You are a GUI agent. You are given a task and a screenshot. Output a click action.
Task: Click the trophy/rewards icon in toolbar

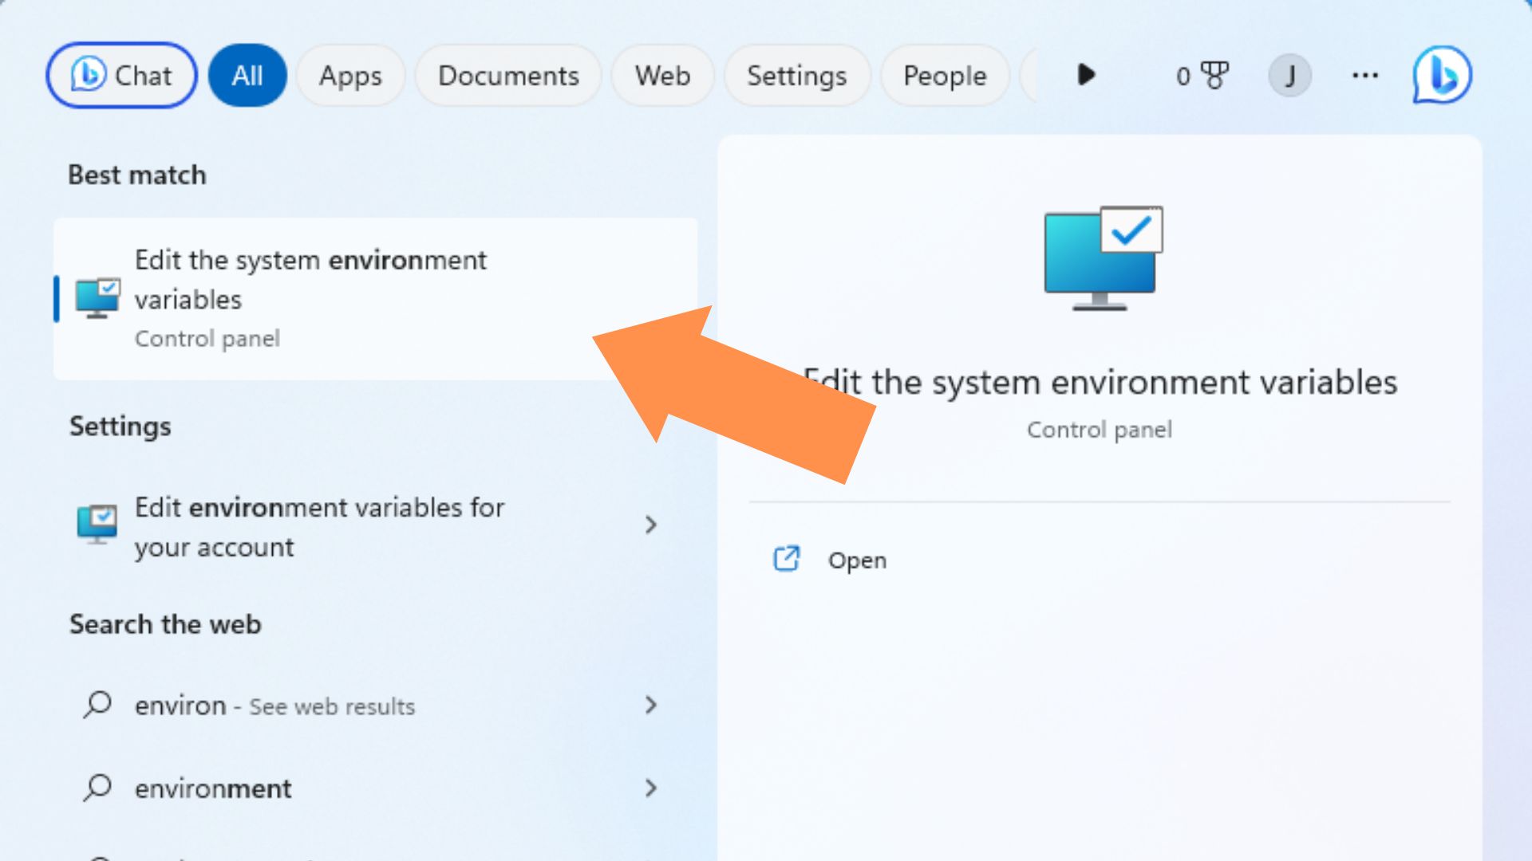(x=1215, y=75)
